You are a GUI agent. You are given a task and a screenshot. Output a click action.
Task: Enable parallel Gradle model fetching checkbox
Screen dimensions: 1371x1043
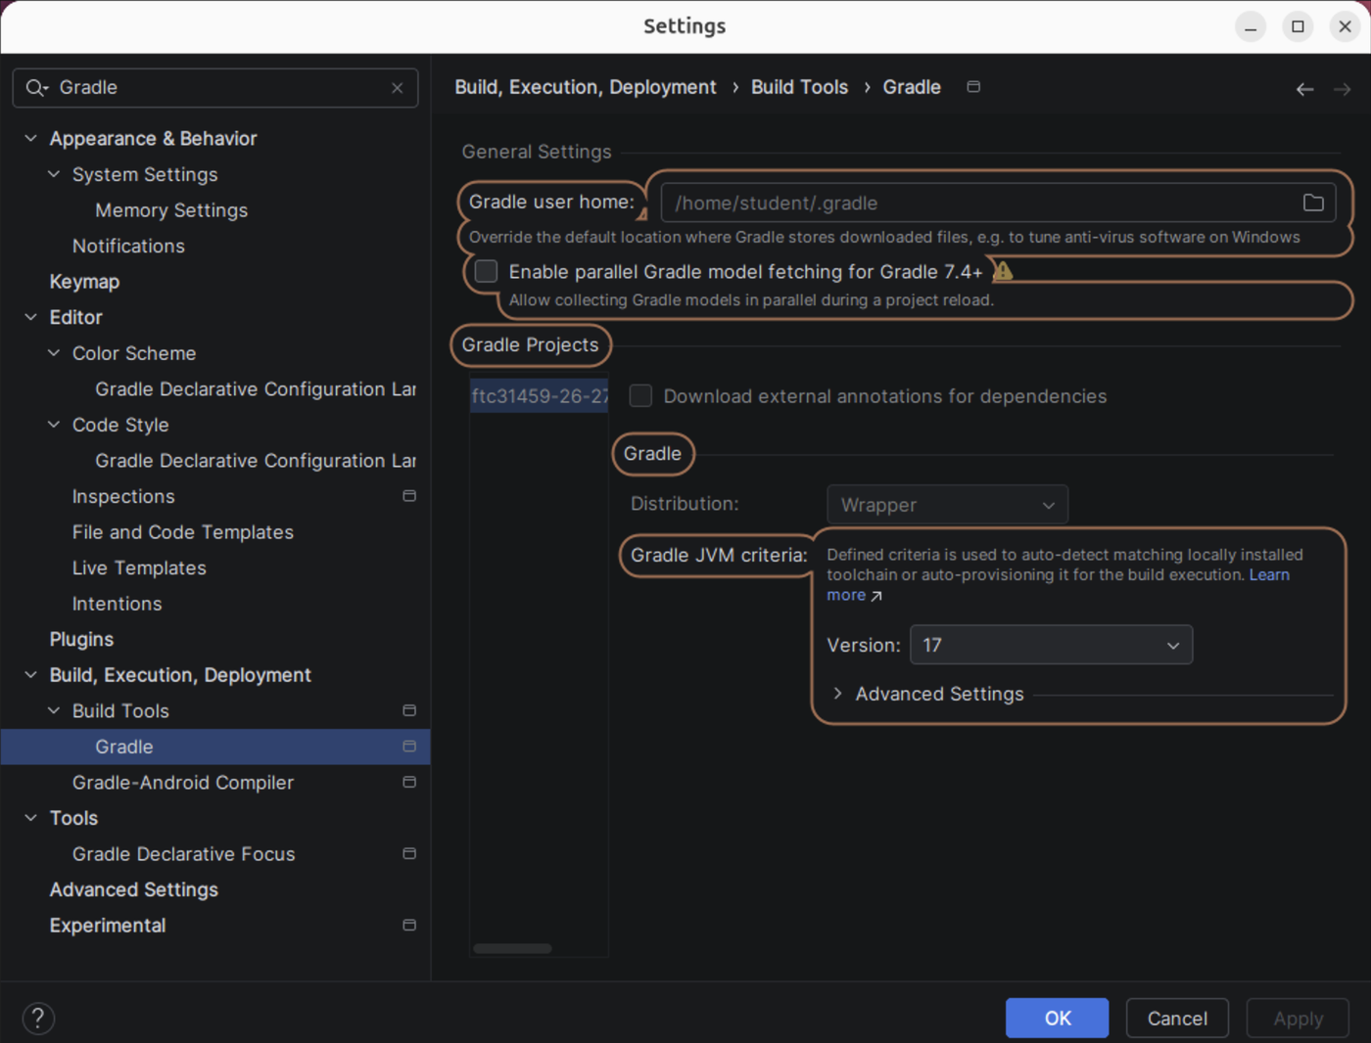click(486, 271)
